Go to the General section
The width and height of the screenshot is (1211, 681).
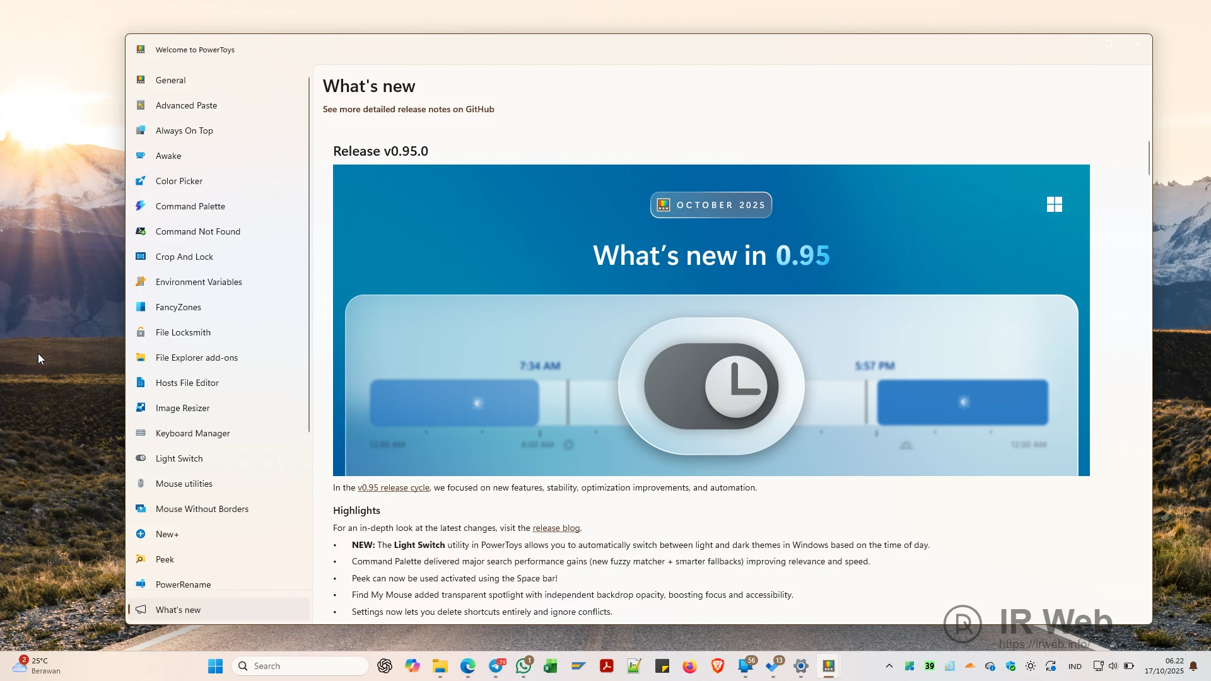coord(170,80)
